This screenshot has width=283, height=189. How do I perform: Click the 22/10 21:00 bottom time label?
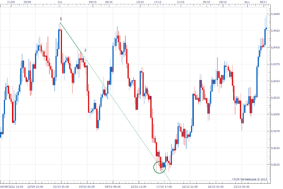189,186
